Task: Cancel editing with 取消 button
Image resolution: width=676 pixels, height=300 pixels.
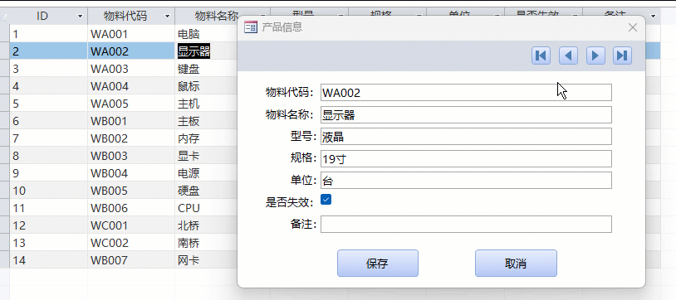Action: pyautogui.click(x=516, y=263)
